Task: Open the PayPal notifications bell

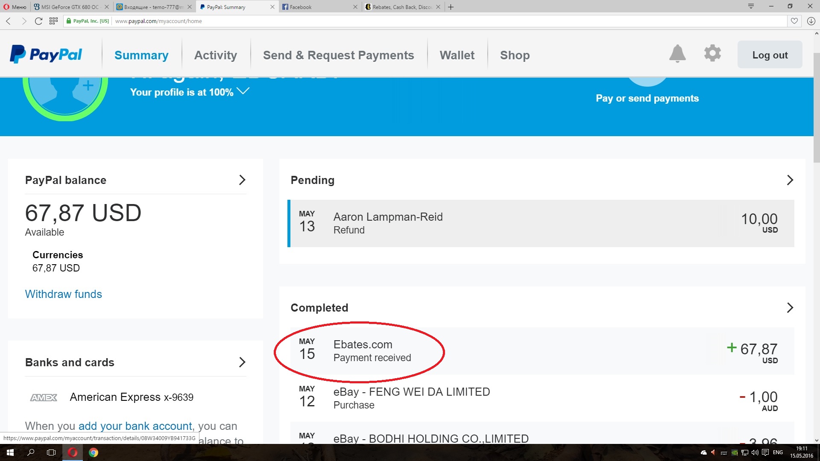Action: pos(677,54)
